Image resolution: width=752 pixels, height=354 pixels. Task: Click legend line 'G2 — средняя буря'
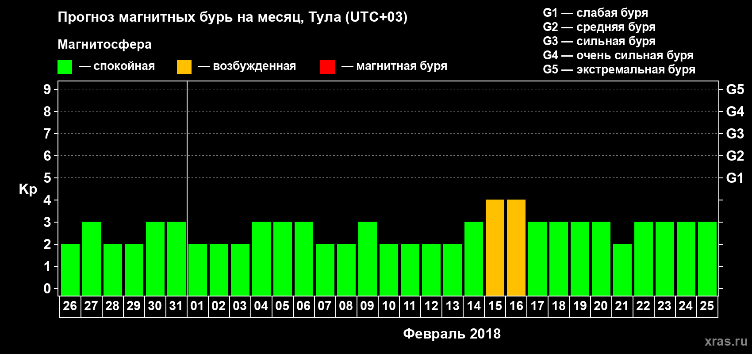click(599, 27)
